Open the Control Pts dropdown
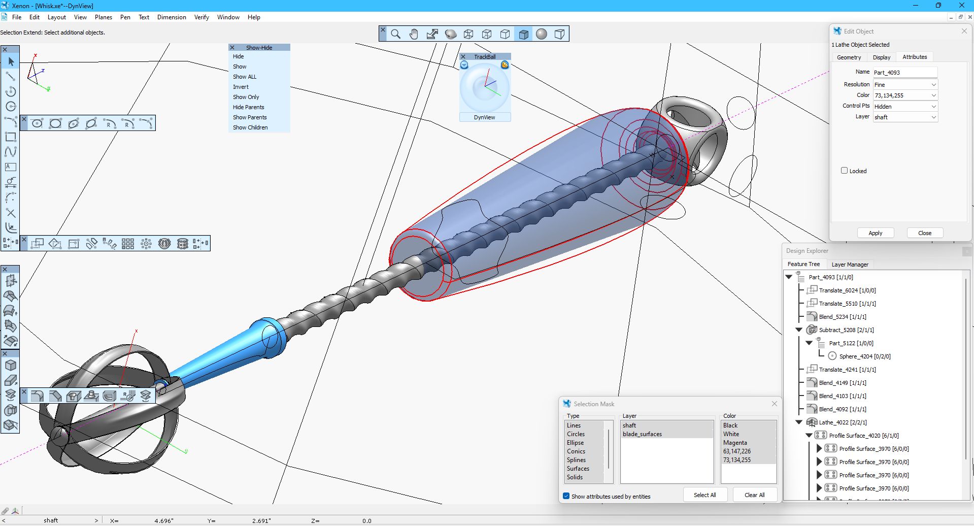The height and width of the screenshot is (526, 974). pyautogui.click(x=905, y=106)
